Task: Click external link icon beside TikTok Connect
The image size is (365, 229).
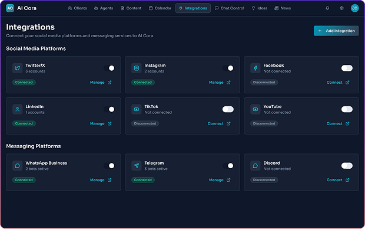Action: [228, 123]
